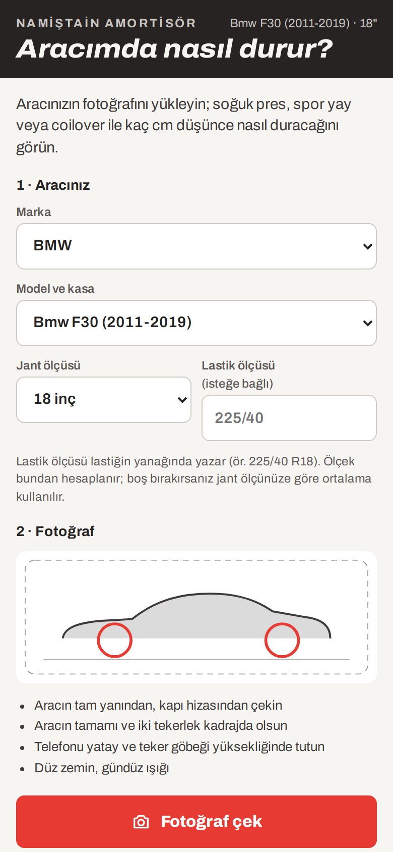This screenshot has width=393, height=852.
Task: Click the camera icon on the red button
Action: pos(141,822)
